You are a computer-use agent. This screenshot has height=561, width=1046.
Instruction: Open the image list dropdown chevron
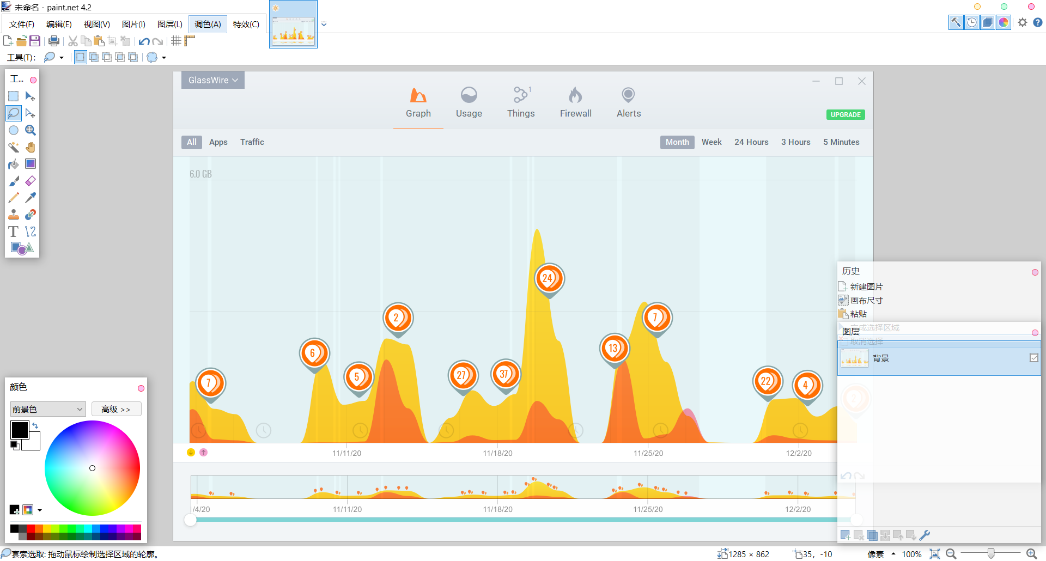[x=324, y=24]
